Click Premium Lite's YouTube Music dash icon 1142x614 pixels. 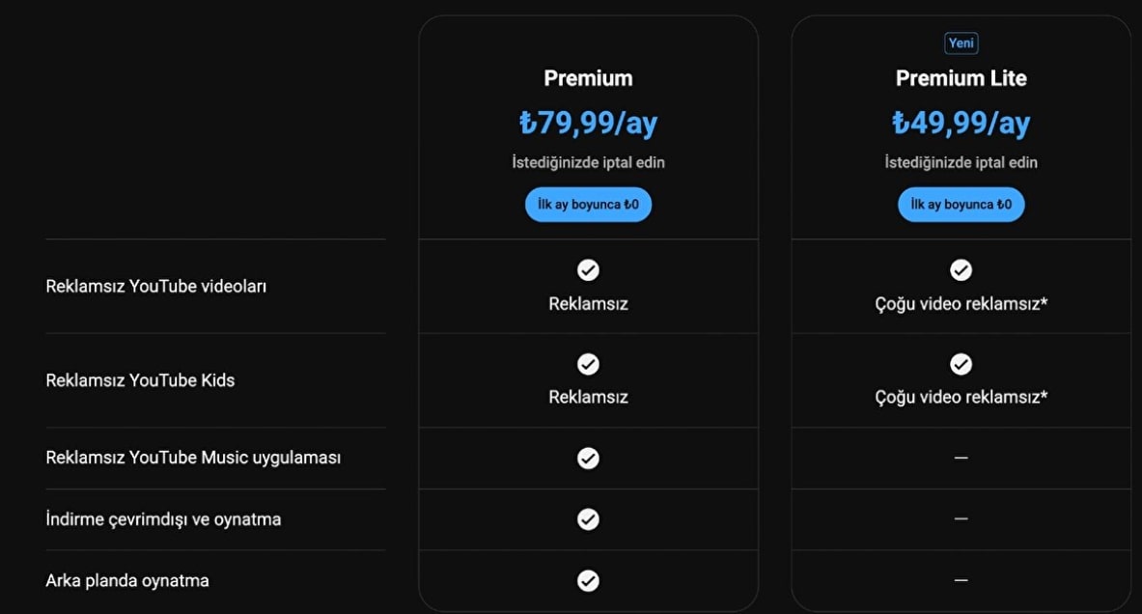click(x=961, y=458)
